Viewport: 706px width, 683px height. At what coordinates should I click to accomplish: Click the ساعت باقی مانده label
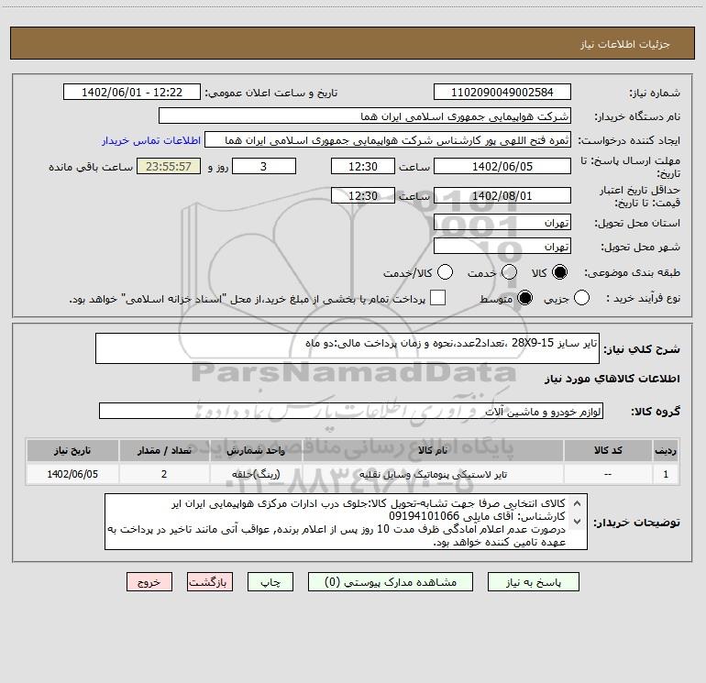click(x=91, y=167)
